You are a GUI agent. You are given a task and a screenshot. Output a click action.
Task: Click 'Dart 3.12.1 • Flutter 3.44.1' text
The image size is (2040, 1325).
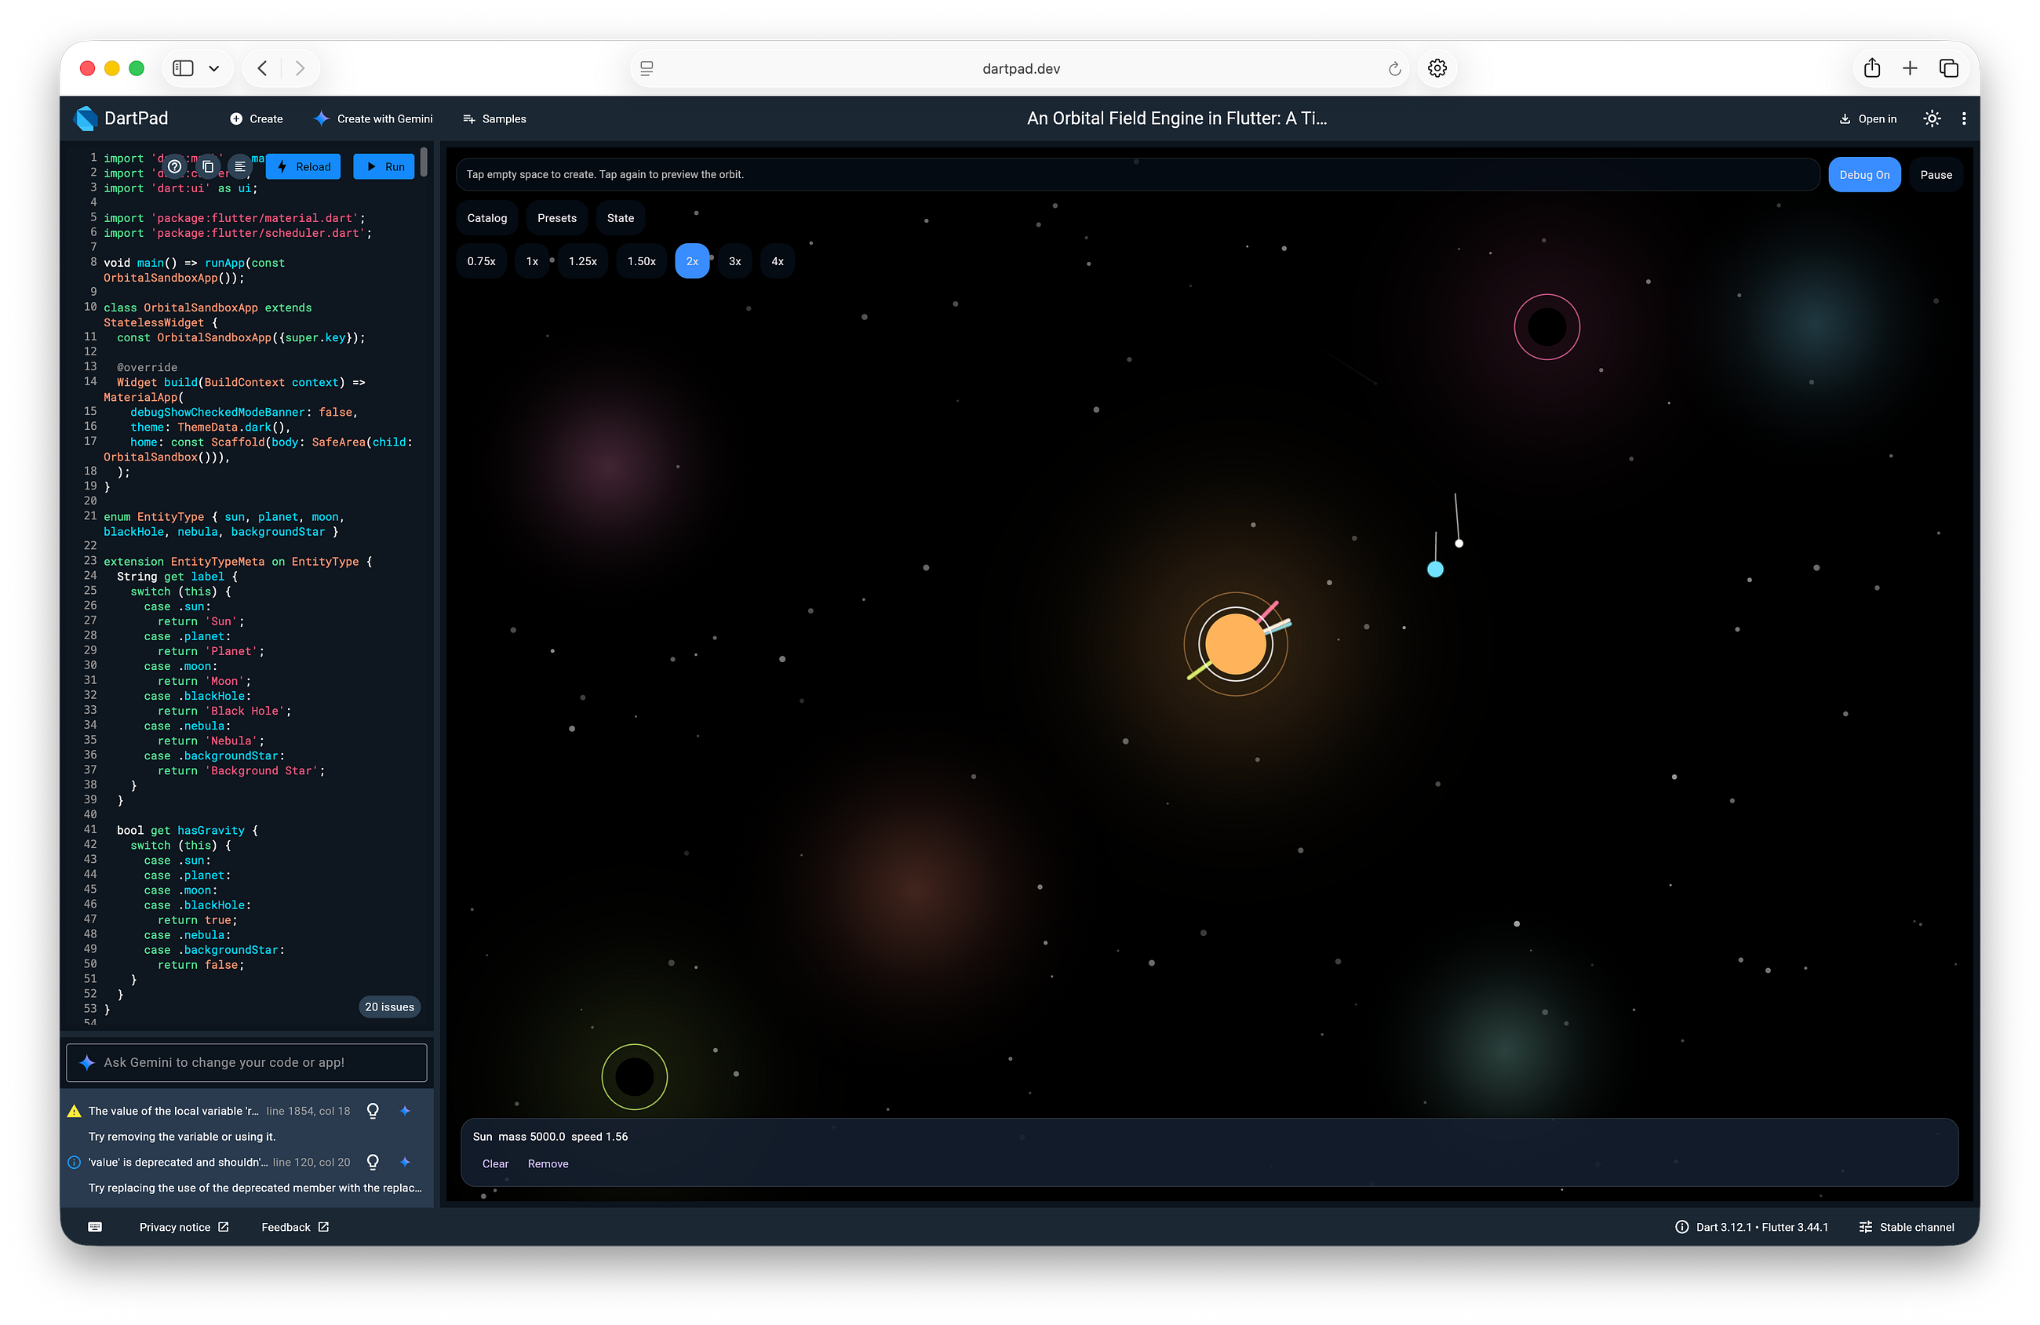pos(1761,1226)
